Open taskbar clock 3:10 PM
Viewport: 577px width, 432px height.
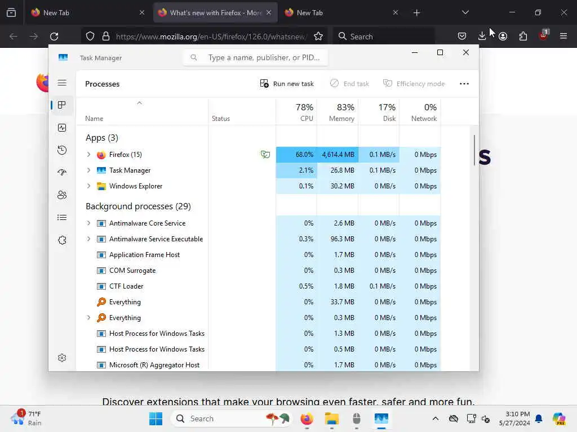[514, 418]
